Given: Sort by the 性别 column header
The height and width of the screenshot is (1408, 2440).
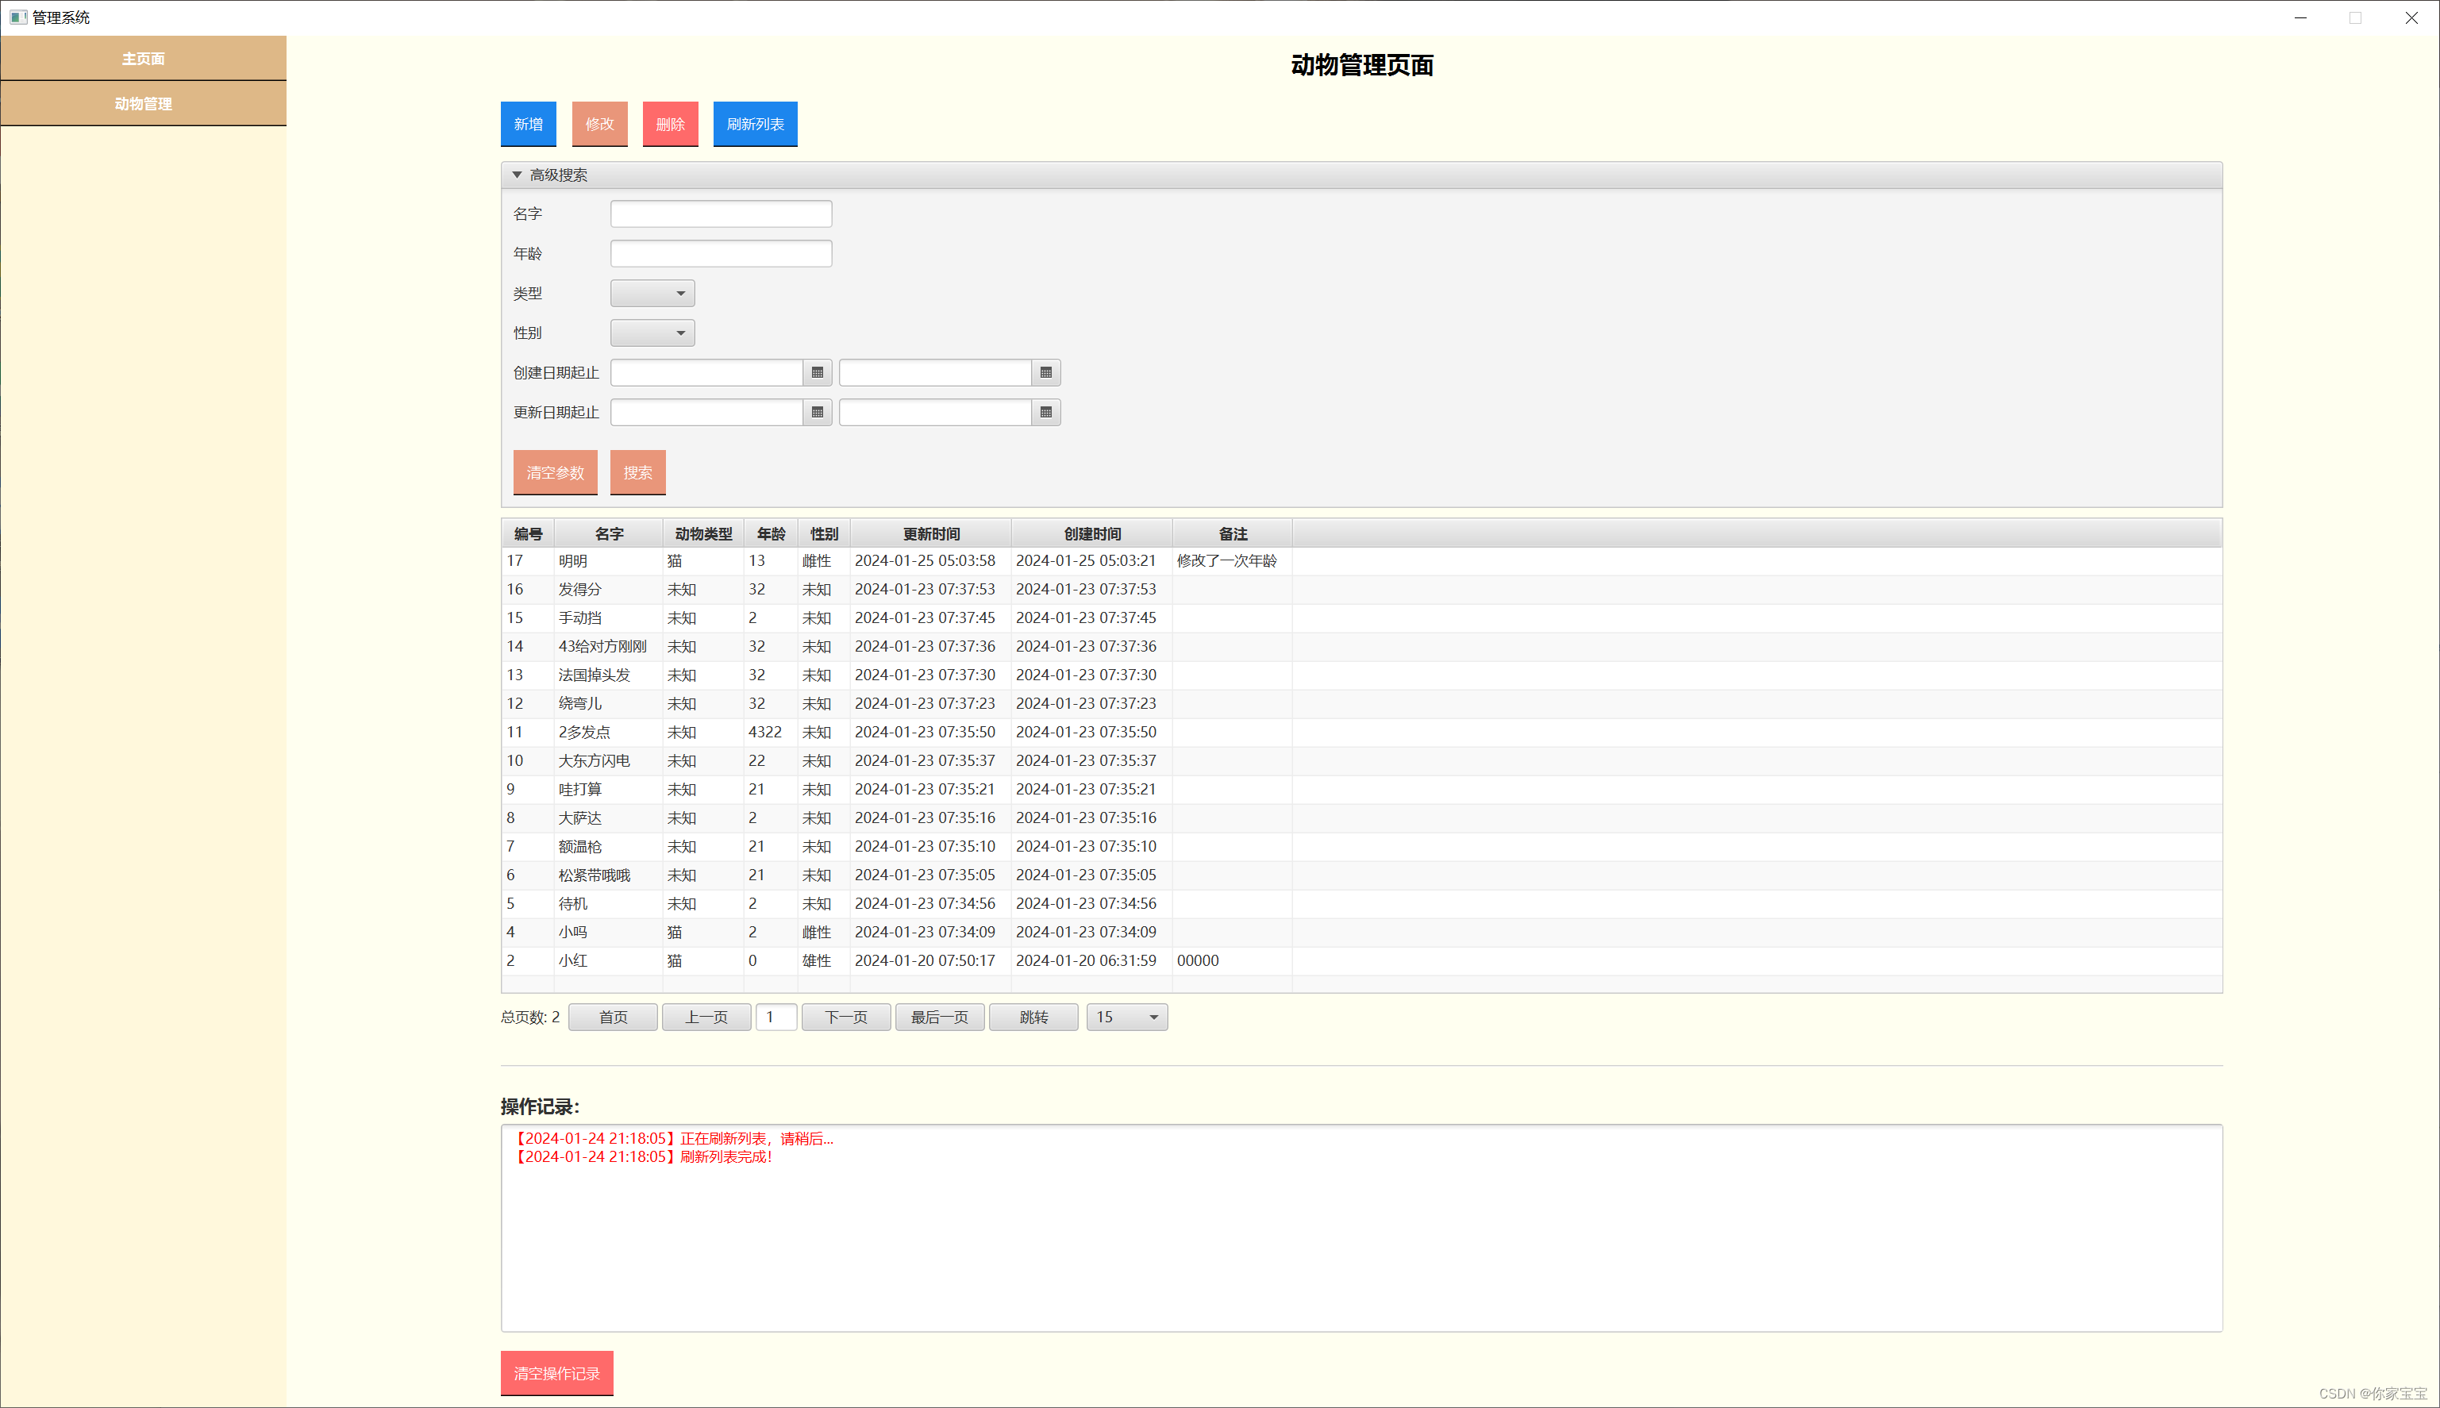Looking at the screenshot, I should 824,534.
